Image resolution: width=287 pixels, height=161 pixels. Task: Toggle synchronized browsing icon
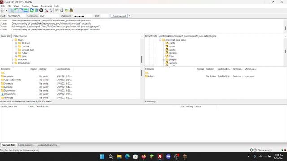pos(66,10)
